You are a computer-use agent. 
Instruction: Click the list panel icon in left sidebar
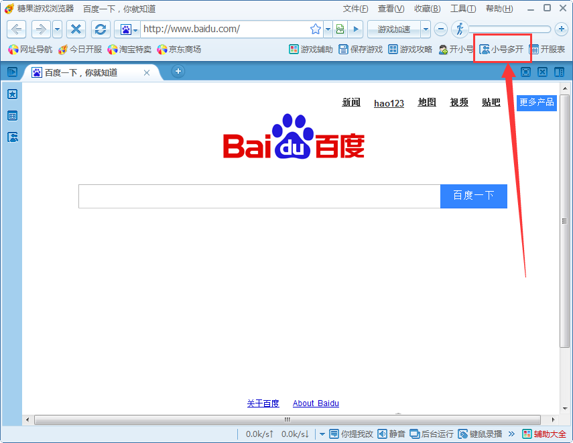pyautogui.click(x=13, y=116)
